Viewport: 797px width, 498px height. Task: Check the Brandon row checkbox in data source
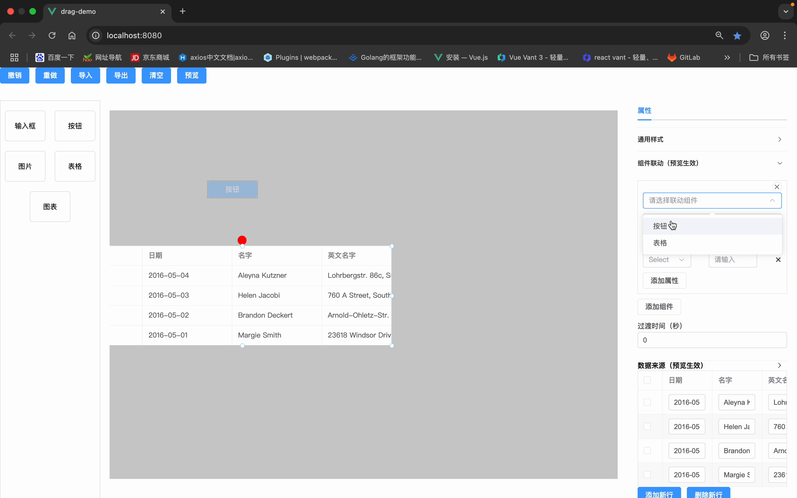[647, 451]
